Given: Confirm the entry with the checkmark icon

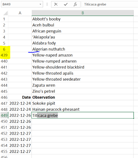Looking at the screenshot, I should pos(66,4).
